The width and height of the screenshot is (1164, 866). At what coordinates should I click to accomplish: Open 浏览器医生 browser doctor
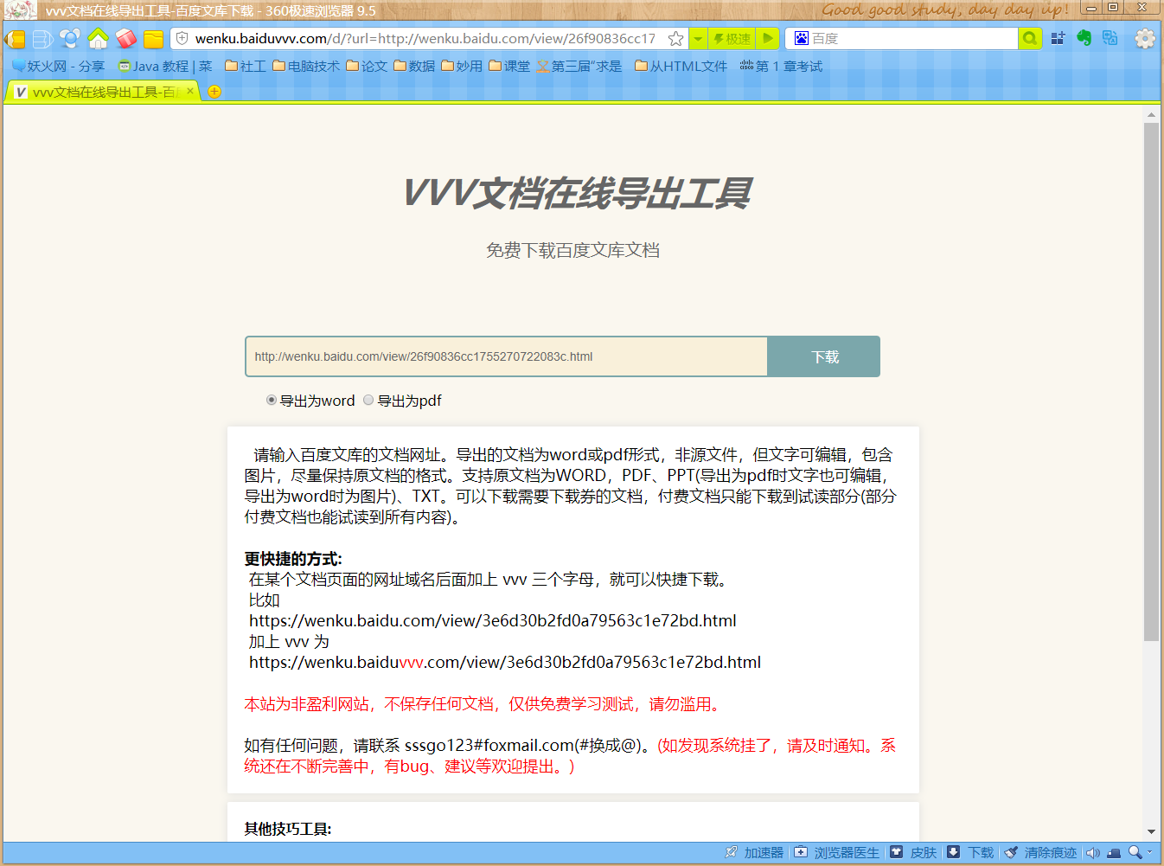836,853
